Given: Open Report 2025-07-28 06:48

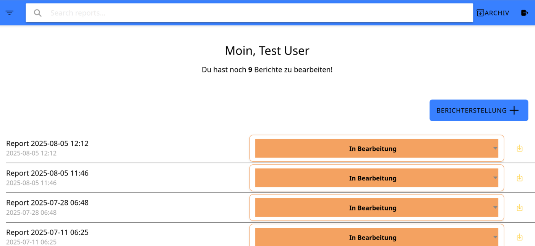Looking at the screenshot, I should 47,203.
